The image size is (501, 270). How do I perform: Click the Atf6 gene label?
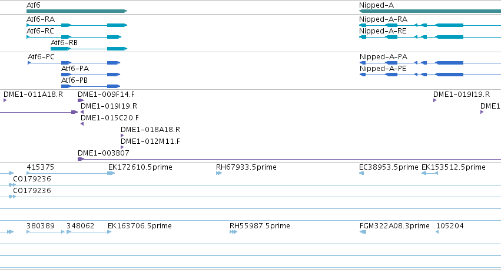(33, 5)
